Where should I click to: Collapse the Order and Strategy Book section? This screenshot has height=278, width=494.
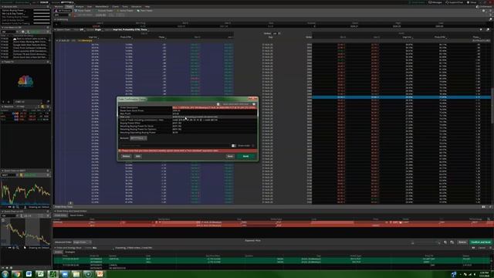pos(55,248)
